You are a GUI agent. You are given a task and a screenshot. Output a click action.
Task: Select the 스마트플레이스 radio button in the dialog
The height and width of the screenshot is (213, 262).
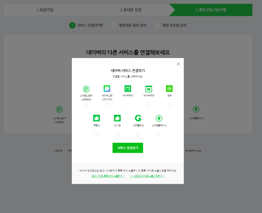click(159, 134)
